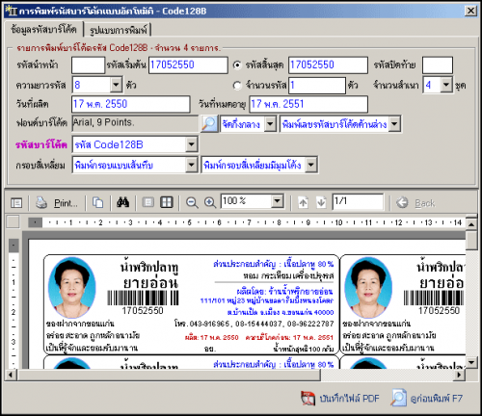Open the binoculars search icon

click(122, 202)
